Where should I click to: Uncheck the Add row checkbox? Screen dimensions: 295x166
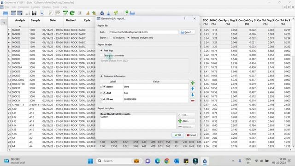click(104, 93)
